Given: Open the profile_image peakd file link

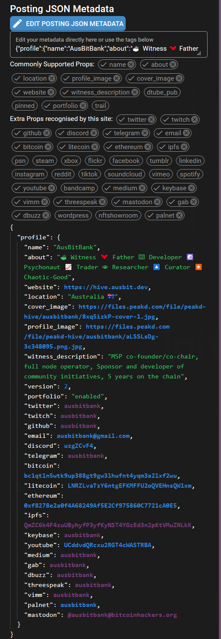Looking at the screenshot, I should click(x=97, y=336).
